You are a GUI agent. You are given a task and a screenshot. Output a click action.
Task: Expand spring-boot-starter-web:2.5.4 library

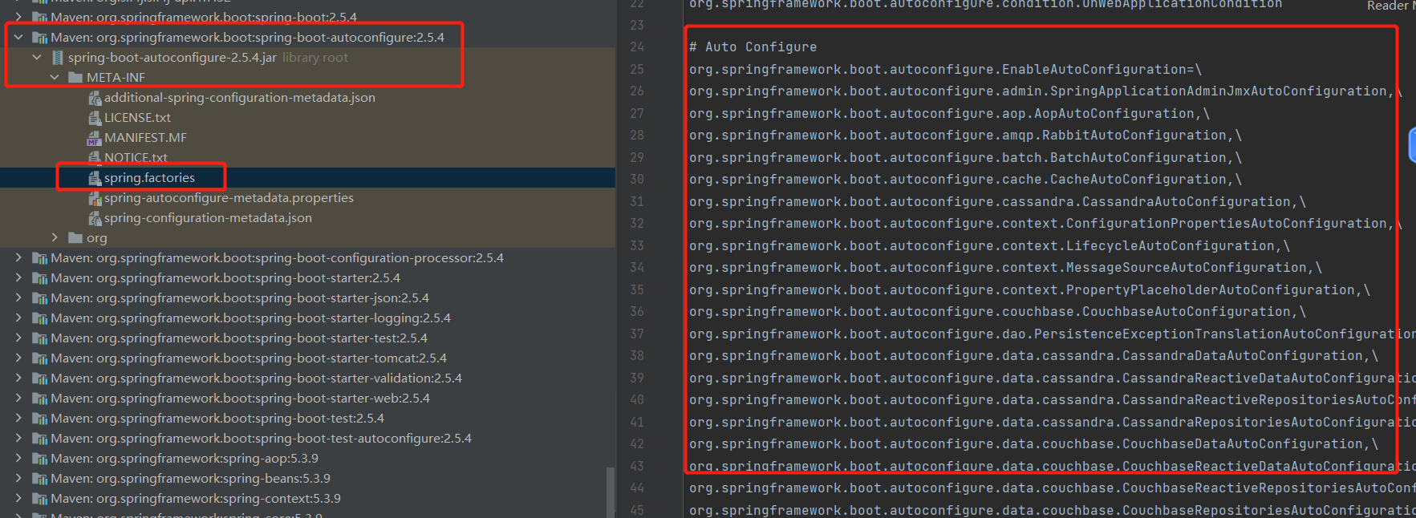point(18,398)
